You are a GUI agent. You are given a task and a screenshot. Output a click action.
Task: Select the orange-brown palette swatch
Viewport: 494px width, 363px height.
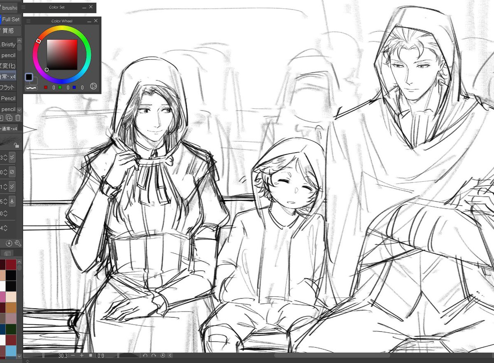(11, 307)
